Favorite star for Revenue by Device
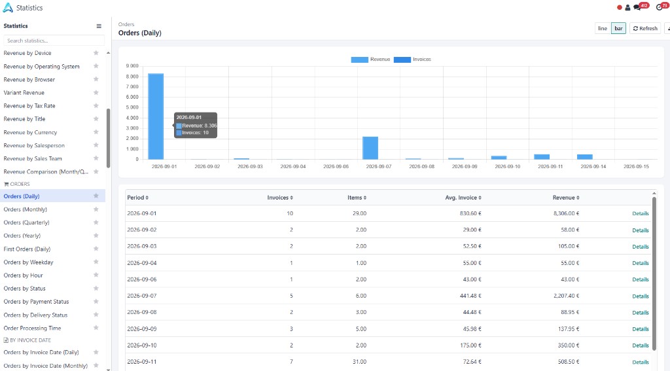Viewport: 670px width, 371px height. 96,53
